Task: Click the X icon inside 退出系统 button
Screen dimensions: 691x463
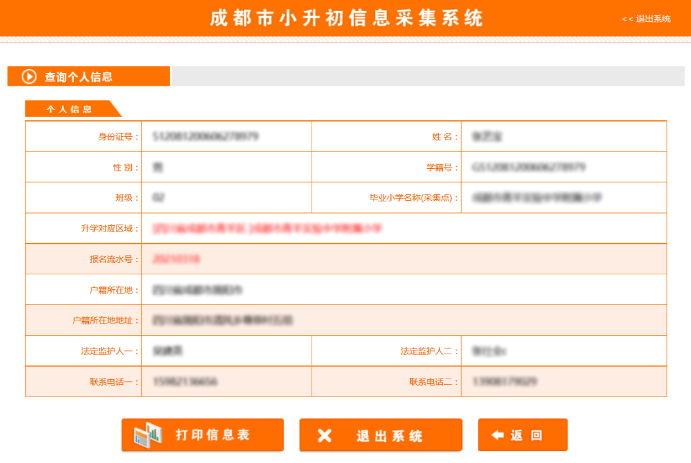Action: coord(325,435)
